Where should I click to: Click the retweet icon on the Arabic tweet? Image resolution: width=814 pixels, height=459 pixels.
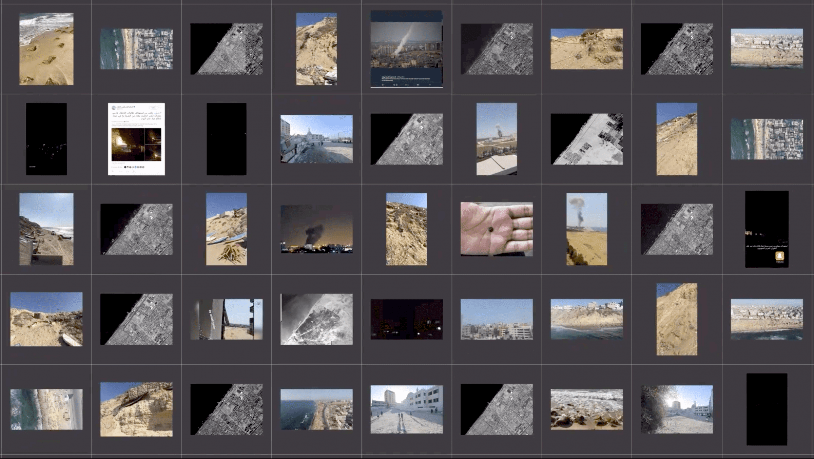click(120, 171)
